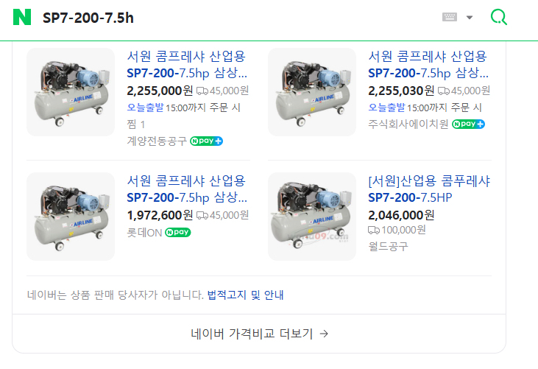Click the green search magnifier icon
Screen dimensions: 538x369
coord(498,17)
